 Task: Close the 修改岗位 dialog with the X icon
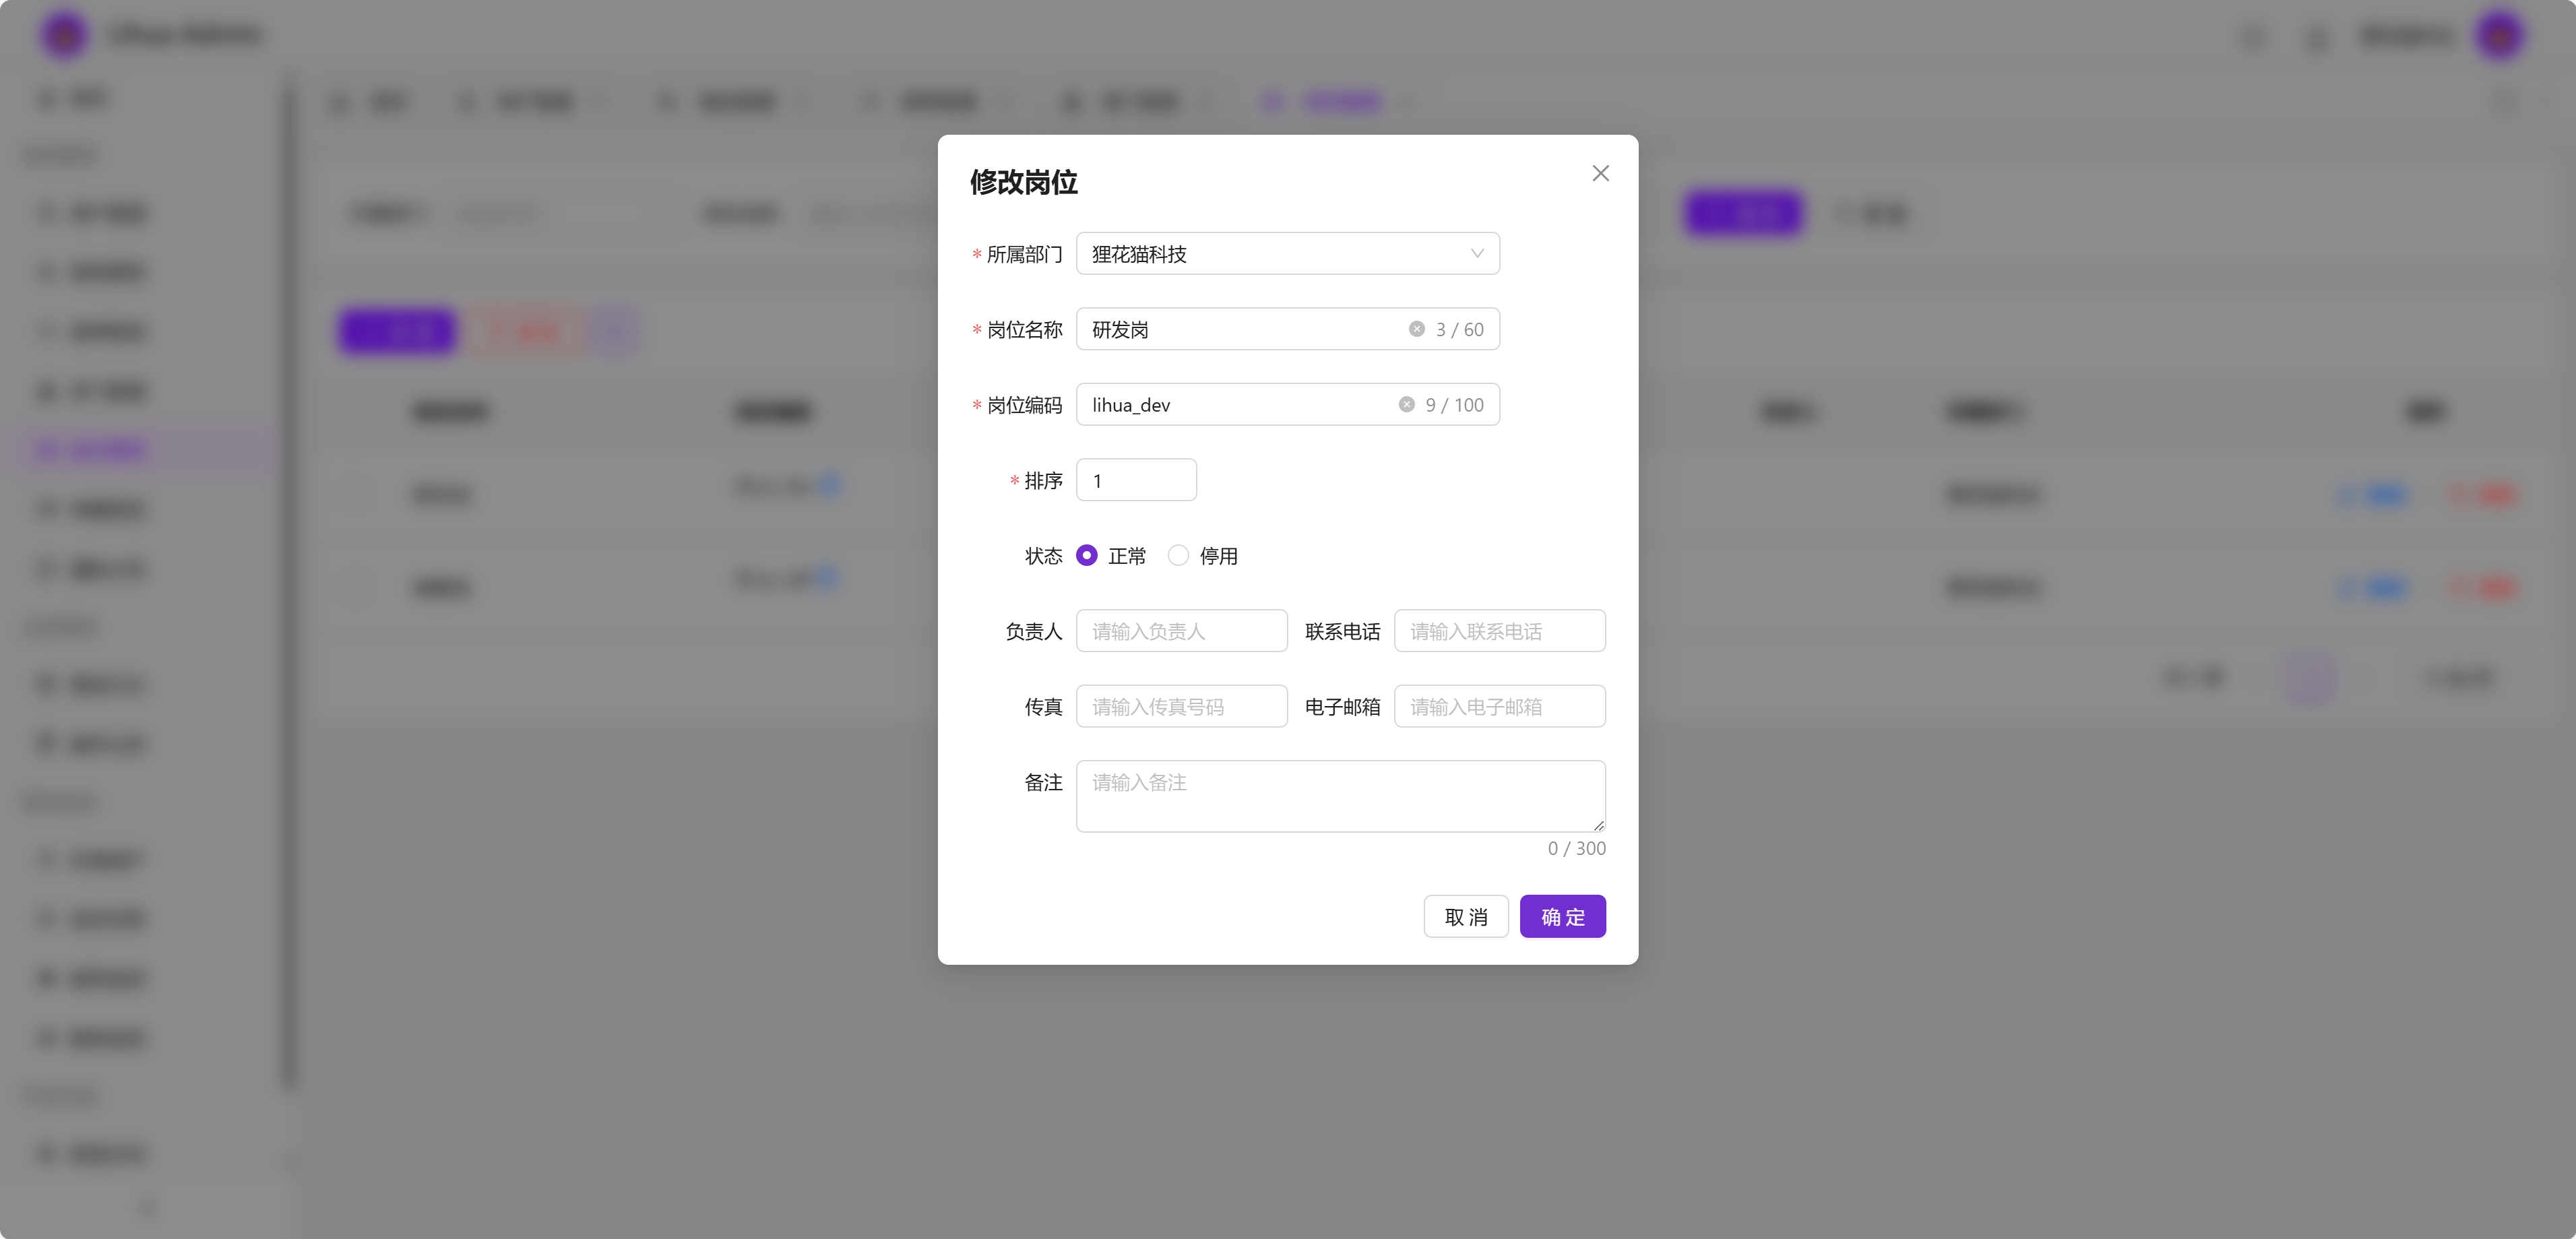pyautogui.click(x=1600, y=173)
